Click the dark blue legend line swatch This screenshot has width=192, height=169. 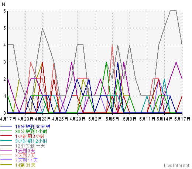pos(6,126)
